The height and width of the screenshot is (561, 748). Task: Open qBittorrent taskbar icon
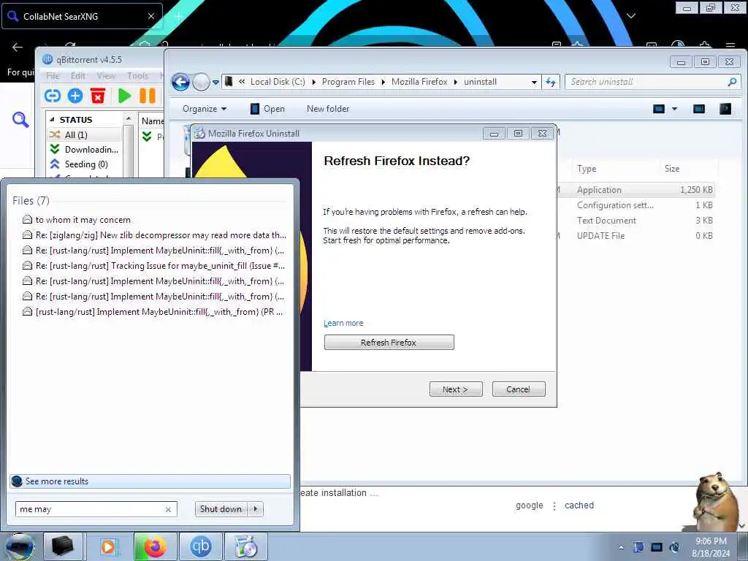(200, 546)
